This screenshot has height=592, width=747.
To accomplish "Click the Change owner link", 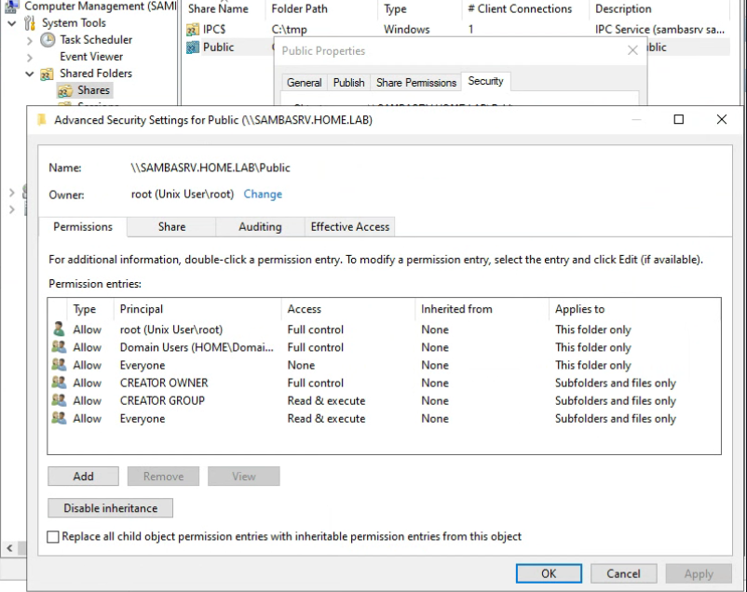I will [263, 195].
